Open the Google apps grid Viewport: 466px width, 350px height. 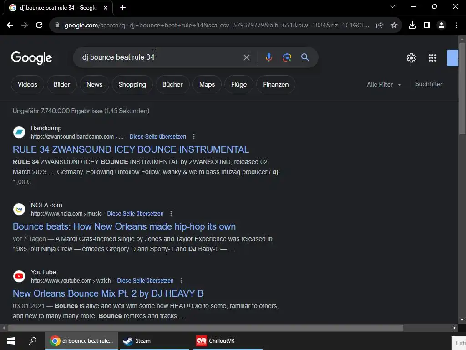pyautogui.click(x=432, y=58)
